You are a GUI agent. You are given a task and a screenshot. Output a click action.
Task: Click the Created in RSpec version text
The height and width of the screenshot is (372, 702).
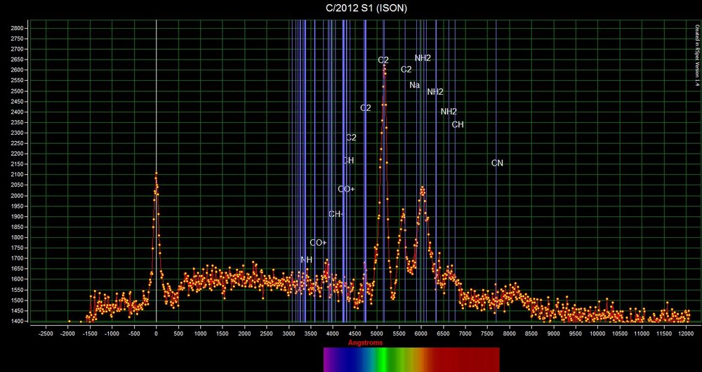click(x=696, y=56)
